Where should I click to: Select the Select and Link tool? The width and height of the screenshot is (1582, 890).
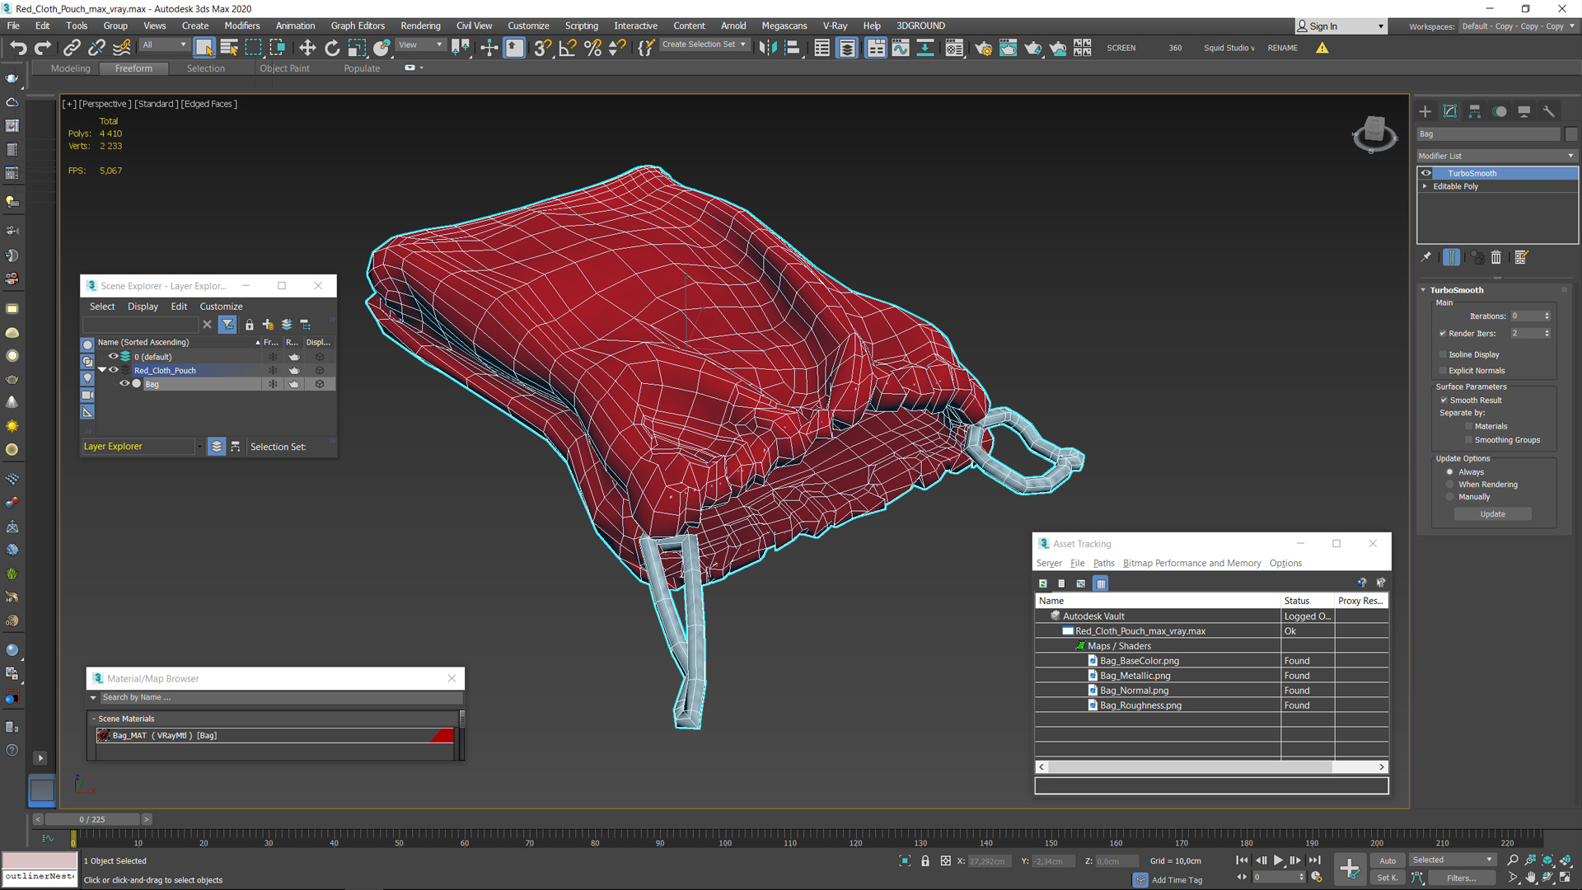[72, 48]
